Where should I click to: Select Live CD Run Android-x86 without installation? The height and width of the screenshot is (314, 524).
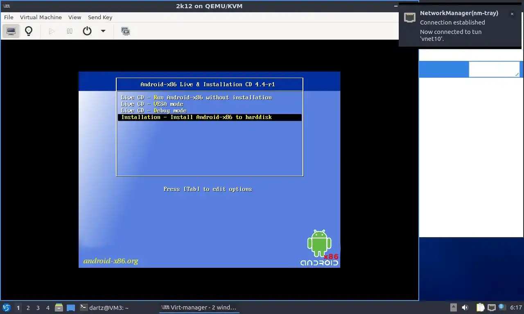(x=209, y=97)
